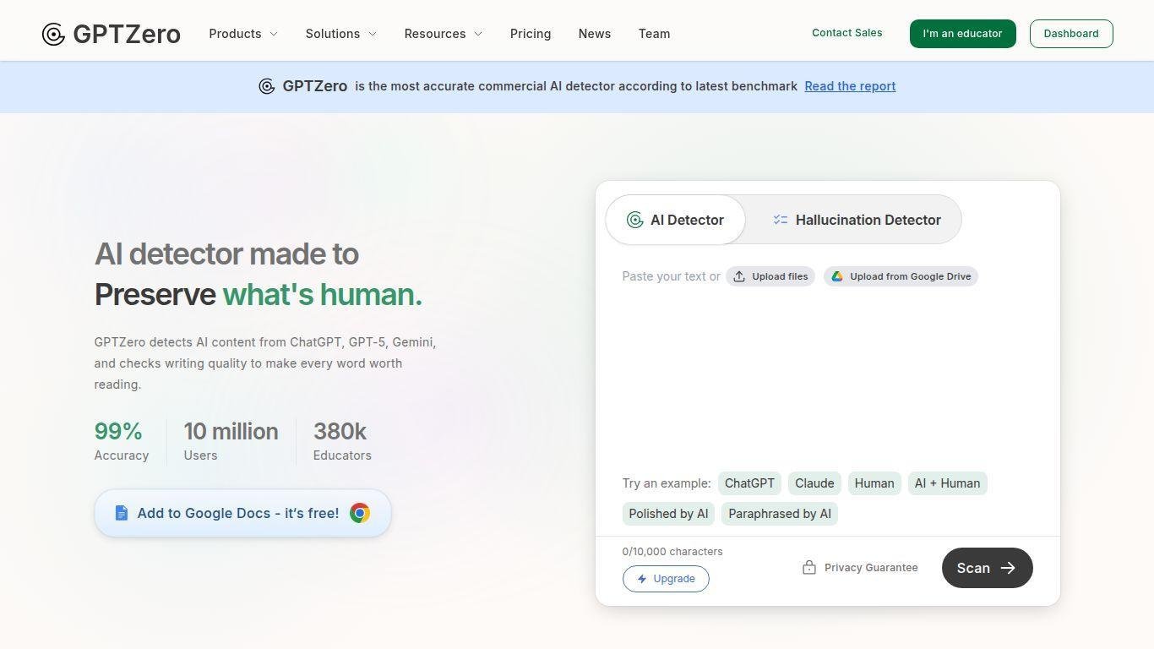Image resolution: width=1154 pixels, height=649 pixels.
Task: Click into the paste text area
Action: [x=827, y=372]
